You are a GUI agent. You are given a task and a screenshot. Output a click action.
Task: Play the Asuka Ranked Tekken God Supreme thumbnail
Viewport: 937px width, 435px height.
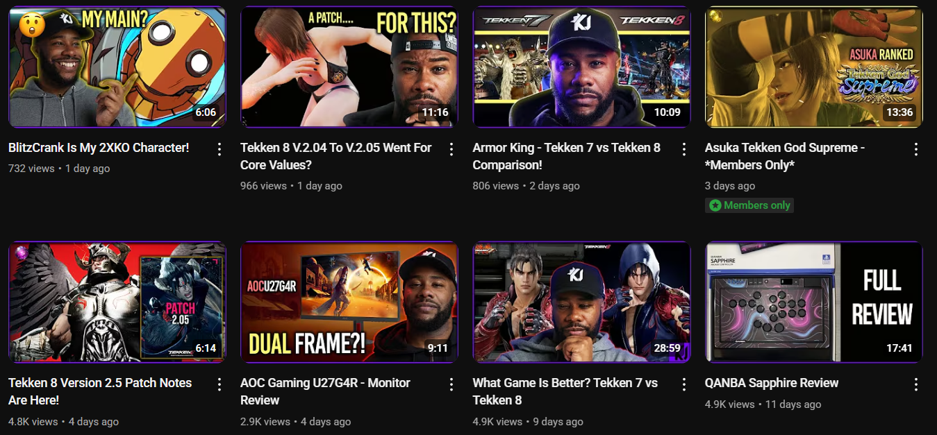[x=814, y=67]
